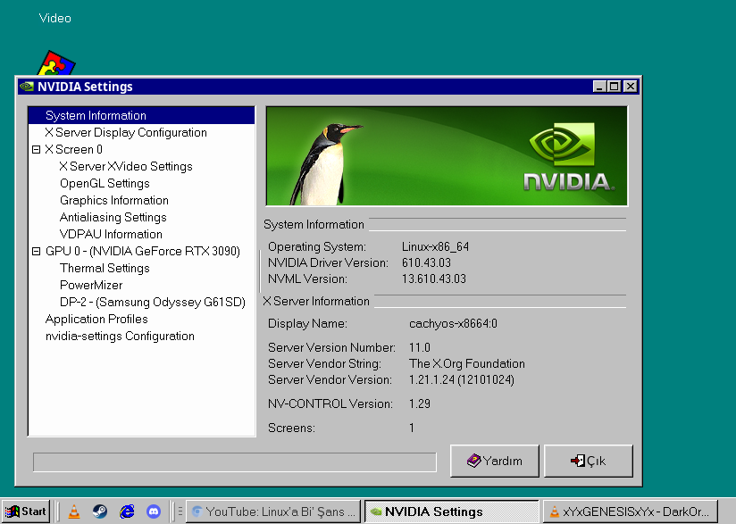Viewport: 736px width, 524px height.
Task: Launch Internet Explorer style browser icon
Action: pos(127,512)
